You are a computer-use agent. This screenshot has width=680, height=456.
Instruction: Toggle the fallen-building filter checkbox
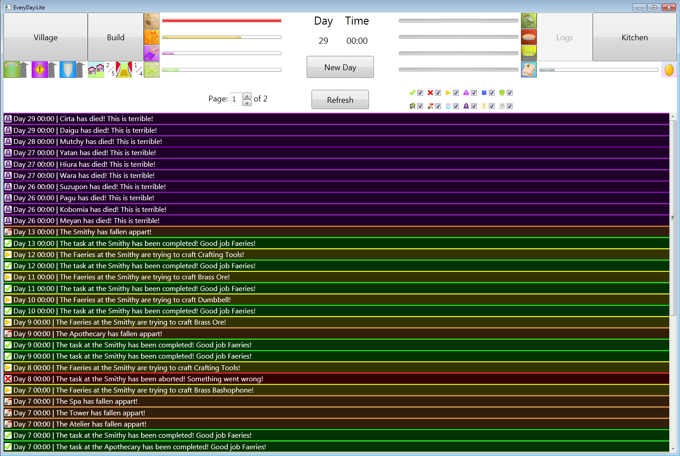[x=438, y=106]
